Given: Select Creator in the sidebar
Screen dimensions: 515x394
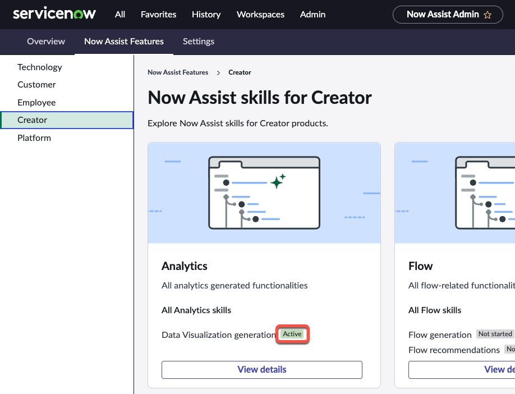Looking at the screenshot, I should point(67,120).
